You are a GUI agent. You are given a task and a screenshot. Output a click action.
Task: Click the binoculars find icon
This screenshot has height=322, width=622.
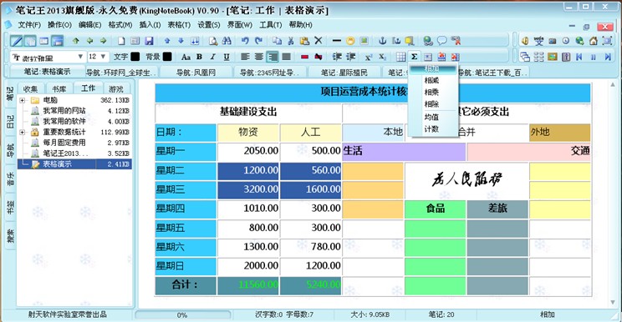click(227, 40)
